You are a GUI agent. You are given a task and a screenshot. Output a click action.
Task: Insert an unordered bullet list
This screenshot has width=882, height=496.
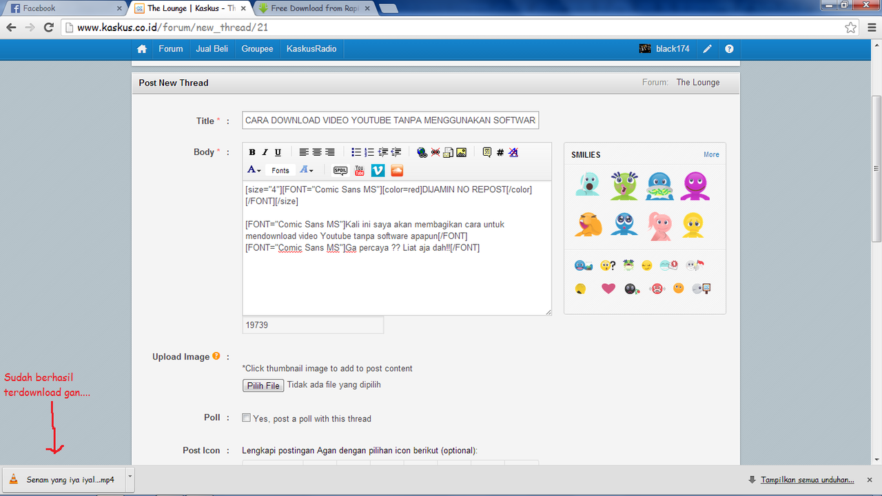coord(356,152)
